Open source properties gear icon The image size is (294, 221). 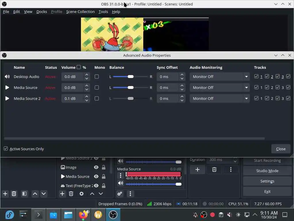tap(82, 194)
